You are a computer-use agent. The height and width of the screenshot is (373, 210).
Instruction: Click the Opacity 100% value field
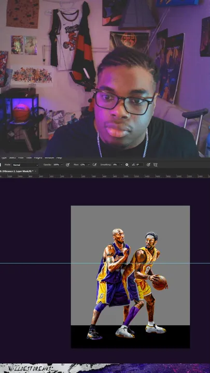(x=57, y=165)
